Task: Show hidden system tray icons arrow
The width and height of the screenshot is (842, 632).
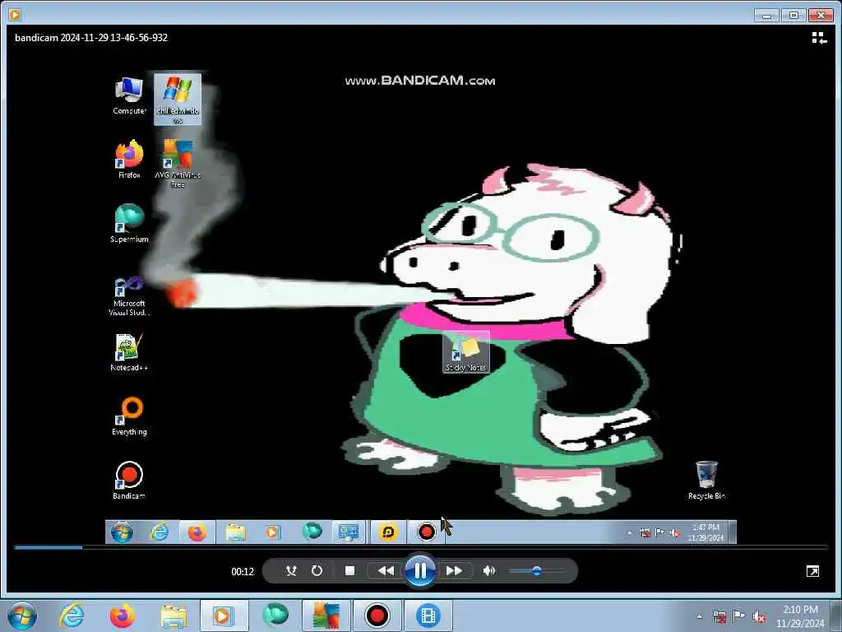Action: [x=699, y=616]
